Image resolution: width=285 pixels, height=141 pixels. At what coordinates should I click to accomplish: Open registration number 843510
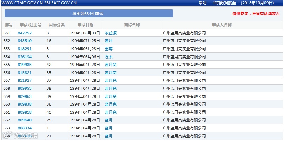[x=25, y=41]
